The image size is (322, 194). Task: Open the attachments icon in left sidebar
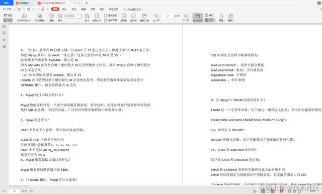coord(4,40)
